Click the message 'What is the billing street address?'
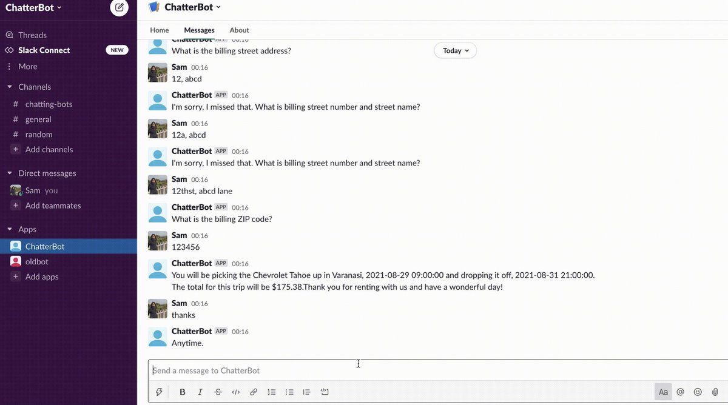 pos(231,51)
